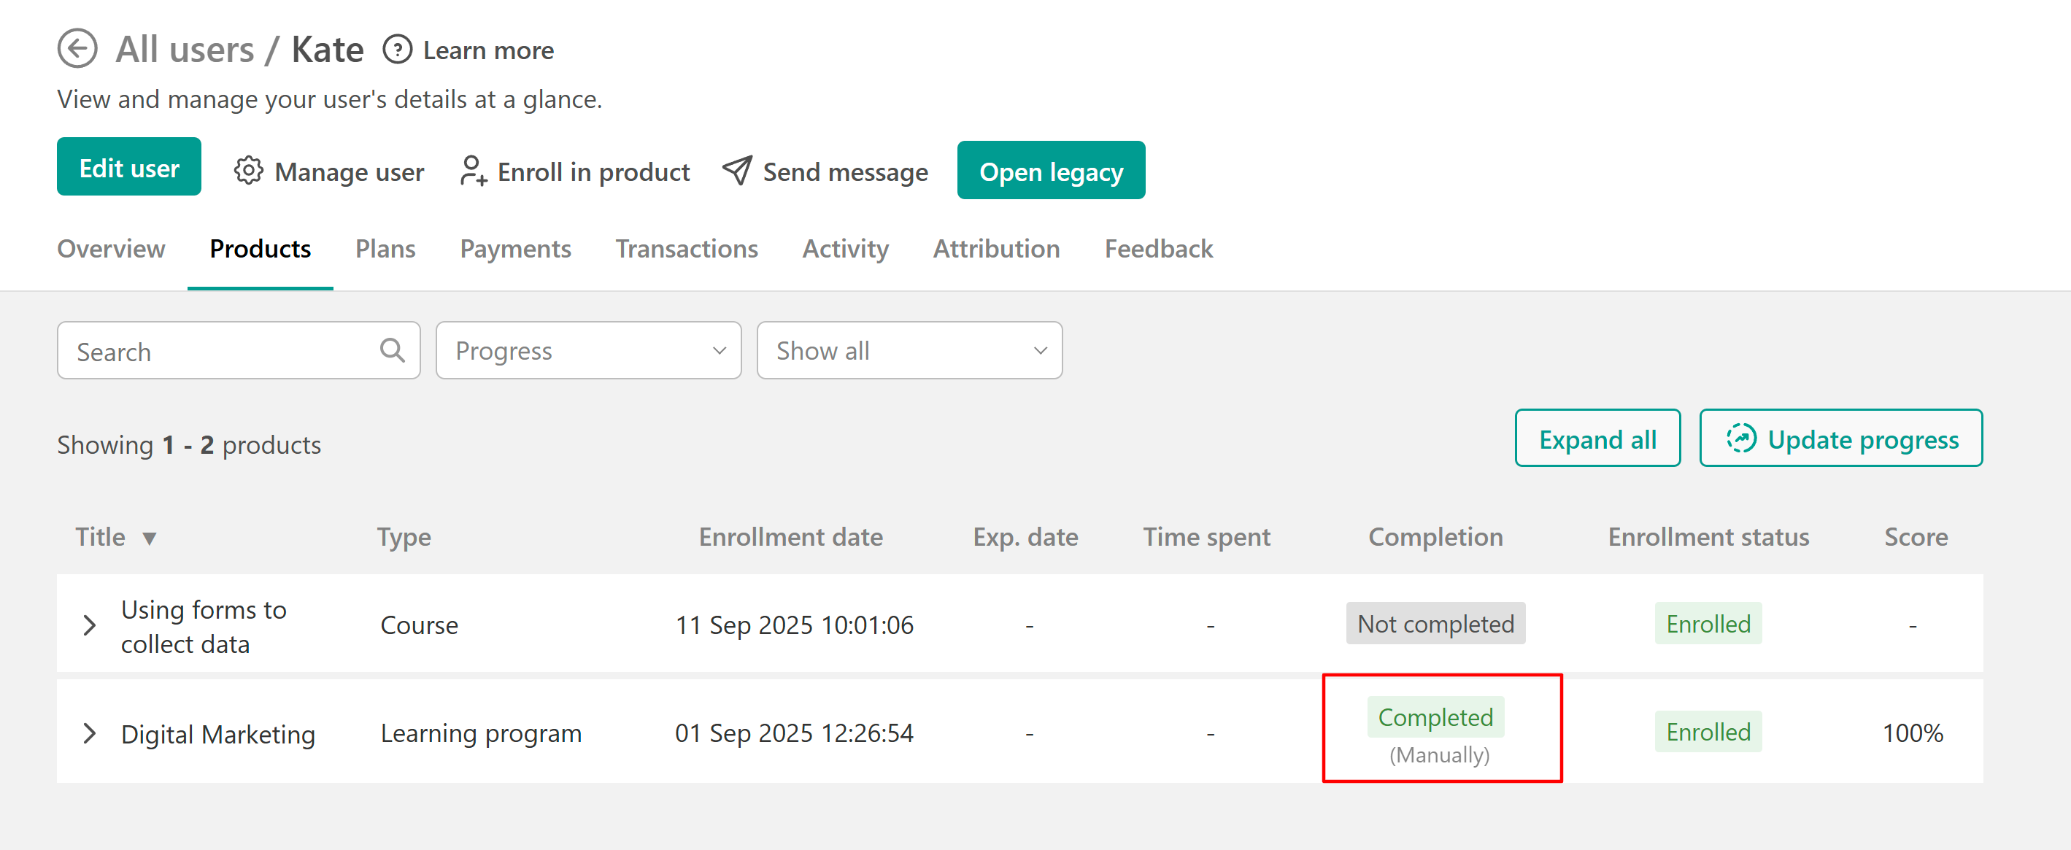Click the Send message paper plane icon

coord(736,171)
